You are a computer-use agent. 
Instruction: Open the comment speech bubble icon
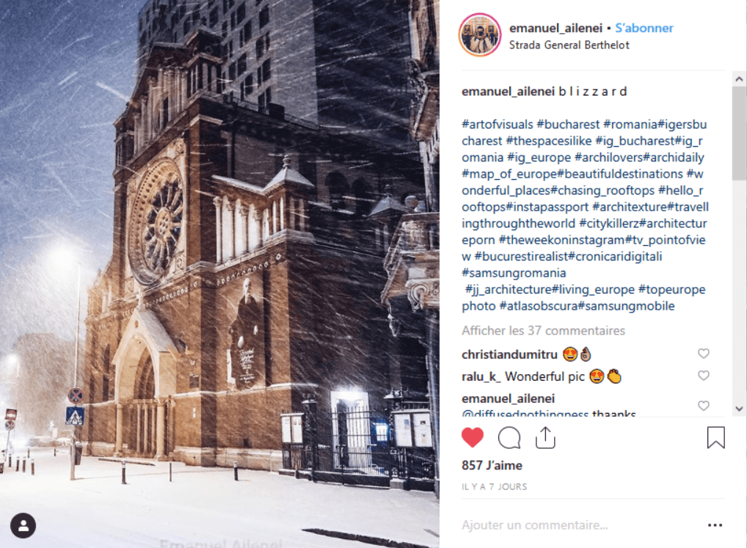pos(509,437)
